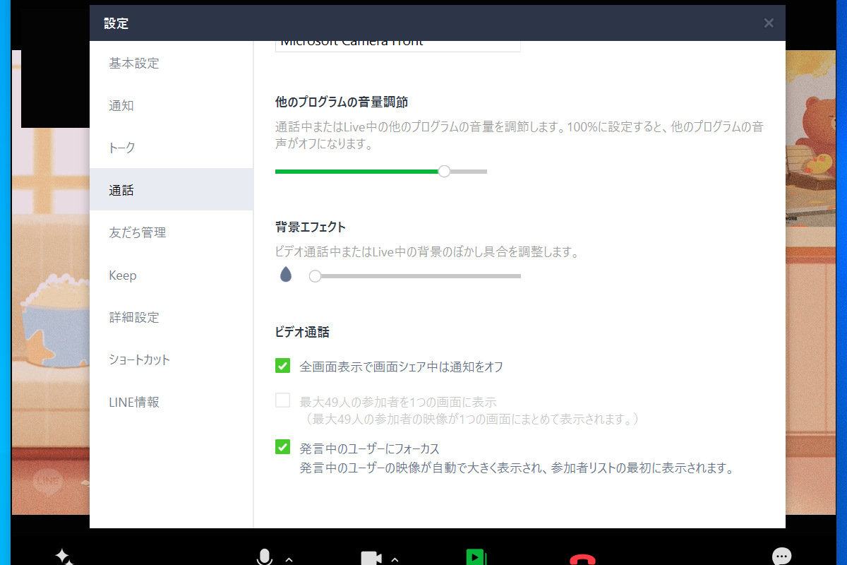
Task: Open the chat bubble icon on the right
Action: [x=780, y=557]
